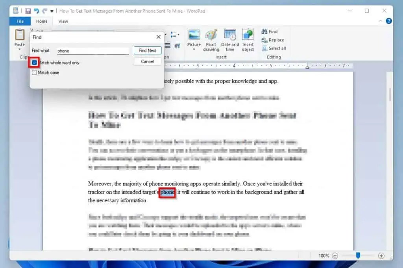Click the Insert object icon
Viewport: 403px width, 268px height.
248,41
